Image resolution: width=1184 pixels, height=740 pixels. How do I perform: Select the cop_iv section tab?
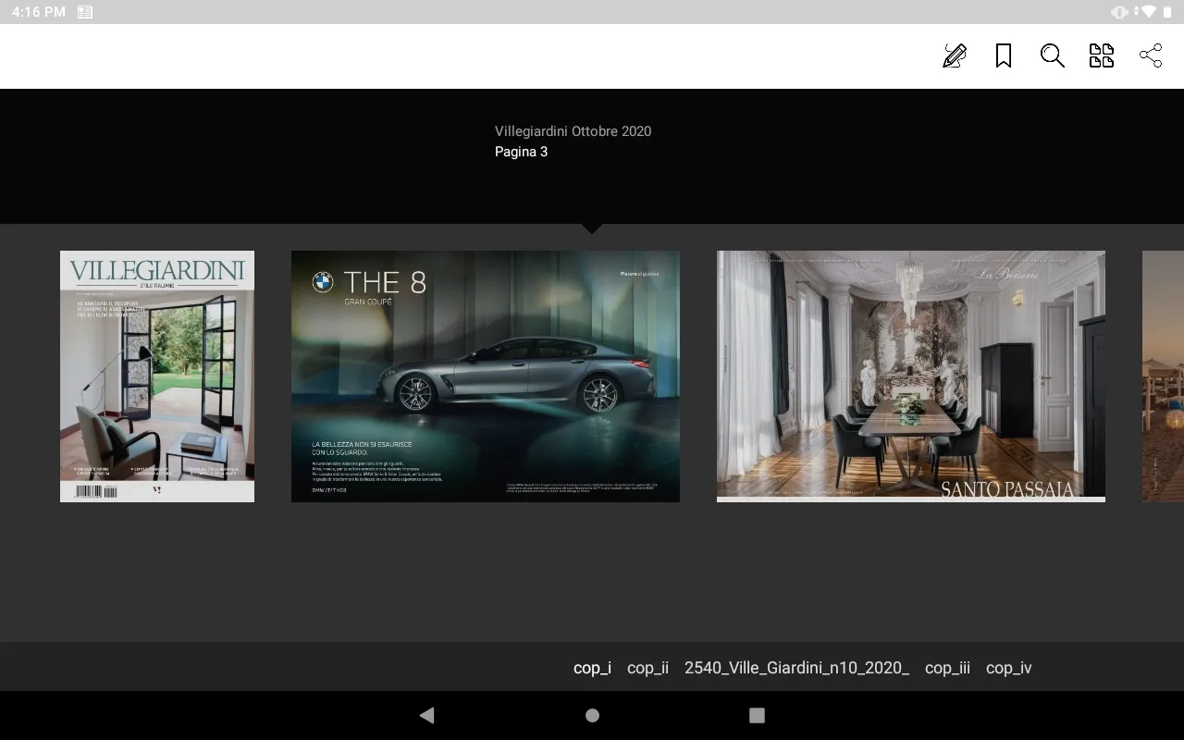[x=1009, y=668]
